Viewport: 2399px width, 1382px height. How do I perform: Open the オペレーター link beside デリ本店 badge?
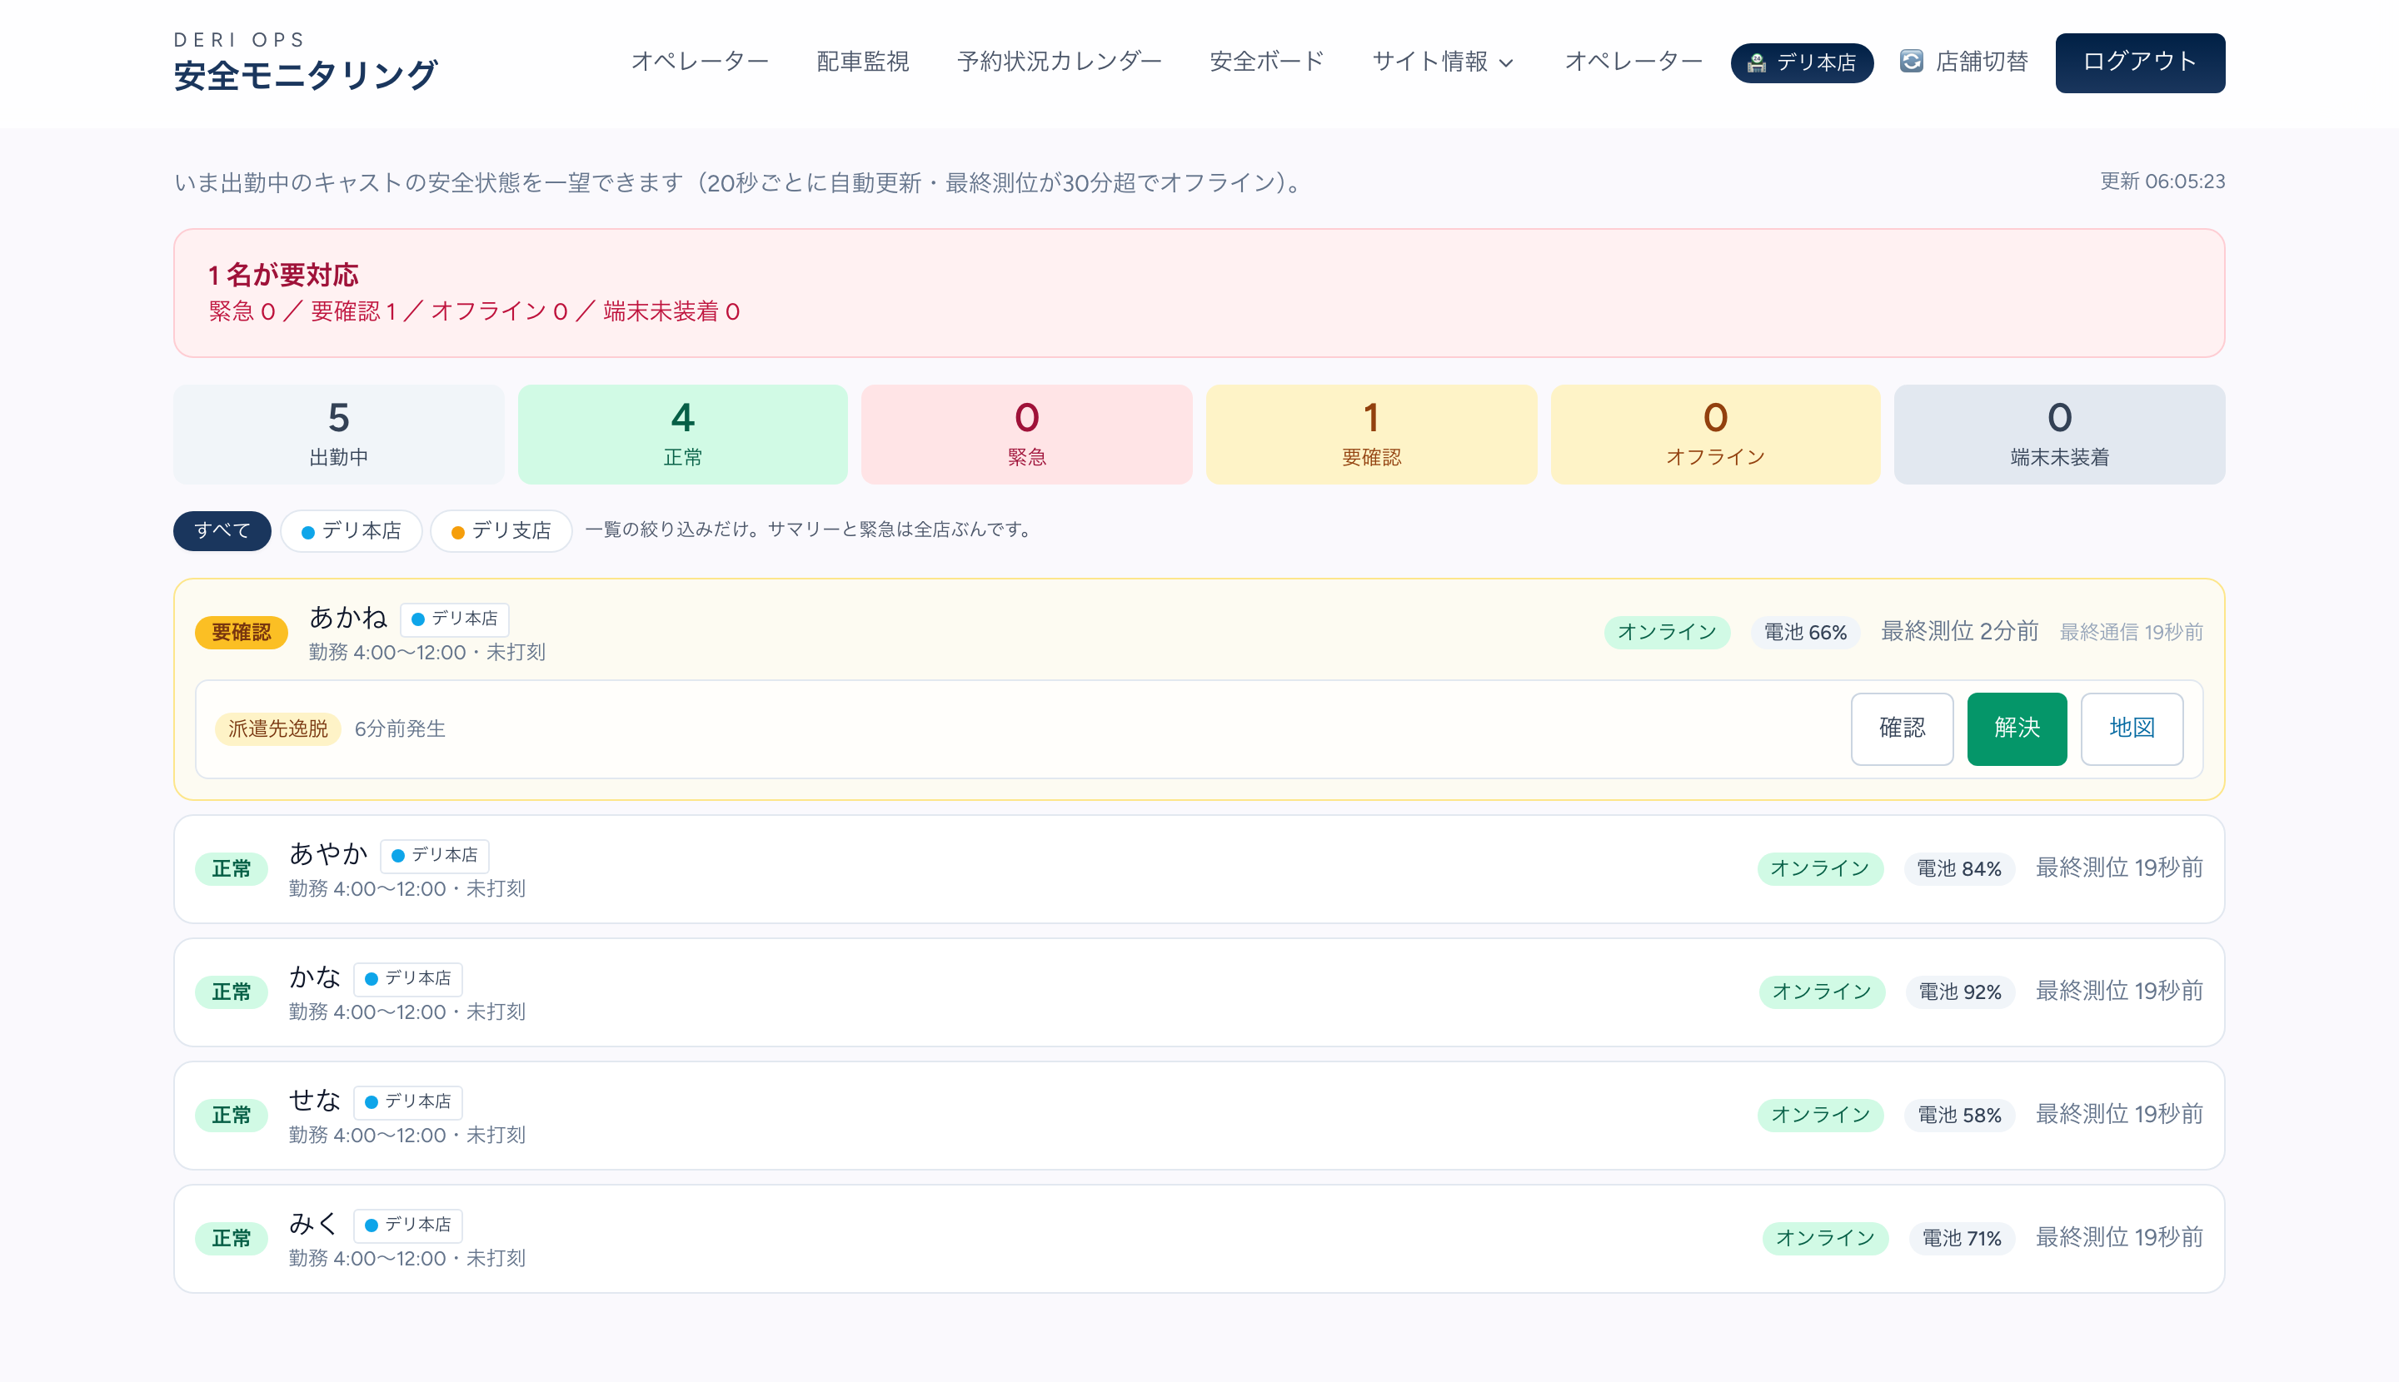point(1633,62)
